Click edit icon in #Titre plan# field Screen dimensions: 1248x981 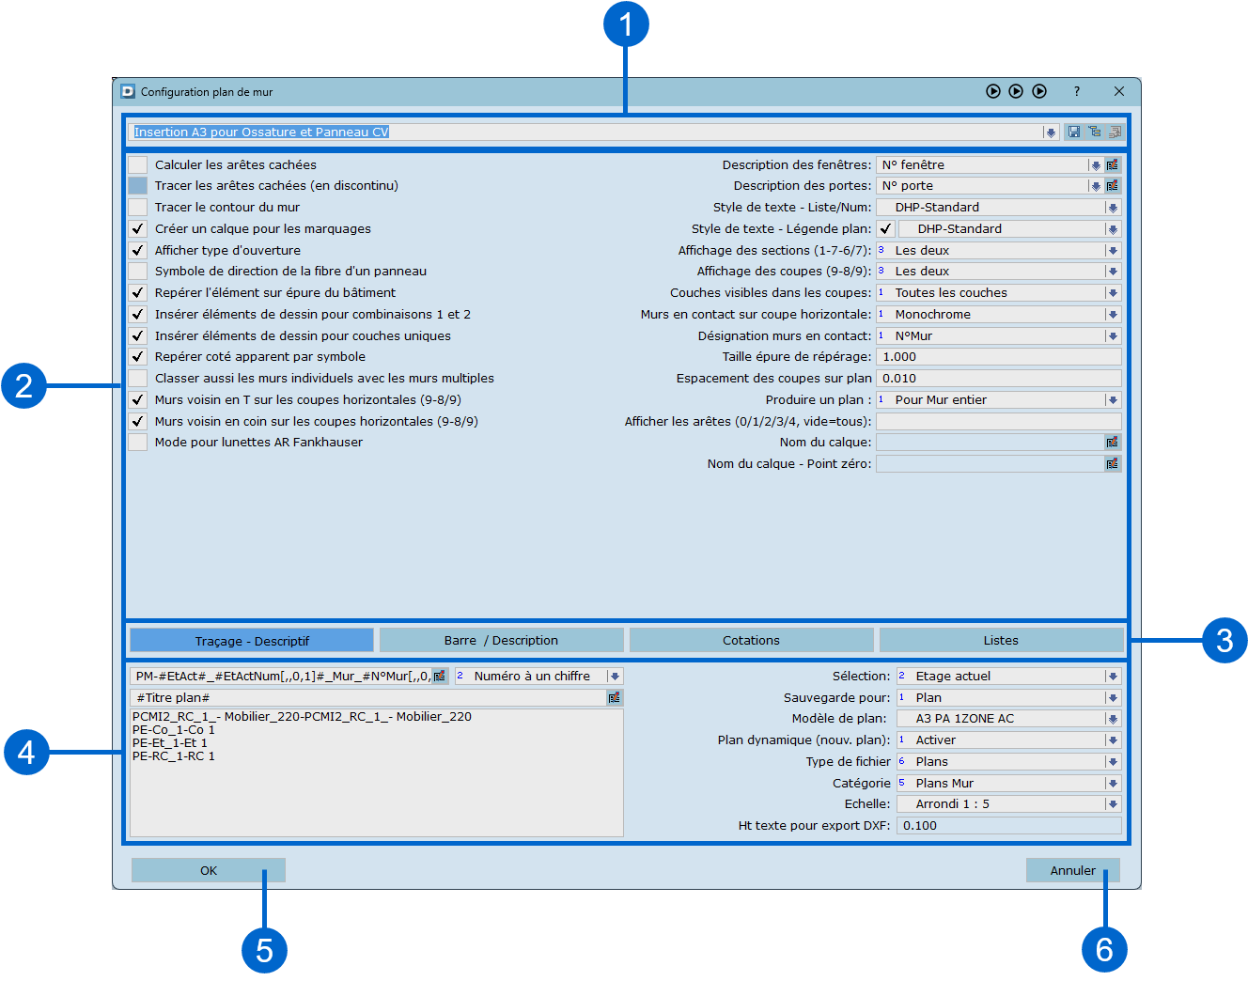[x=615, y=698]
